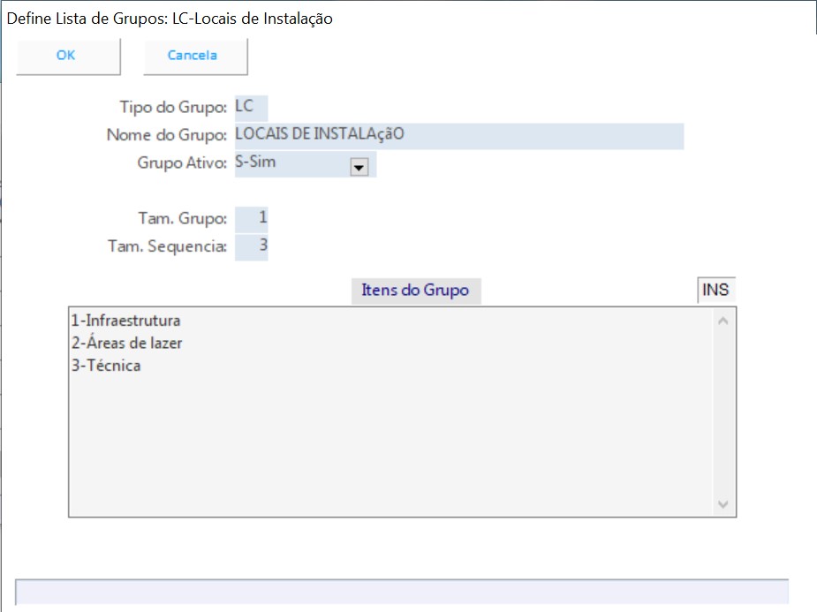The width and height of the screenshot is (817, 612).
Task: Click the list scrollbar down arrow
Action: click(722, 504)
